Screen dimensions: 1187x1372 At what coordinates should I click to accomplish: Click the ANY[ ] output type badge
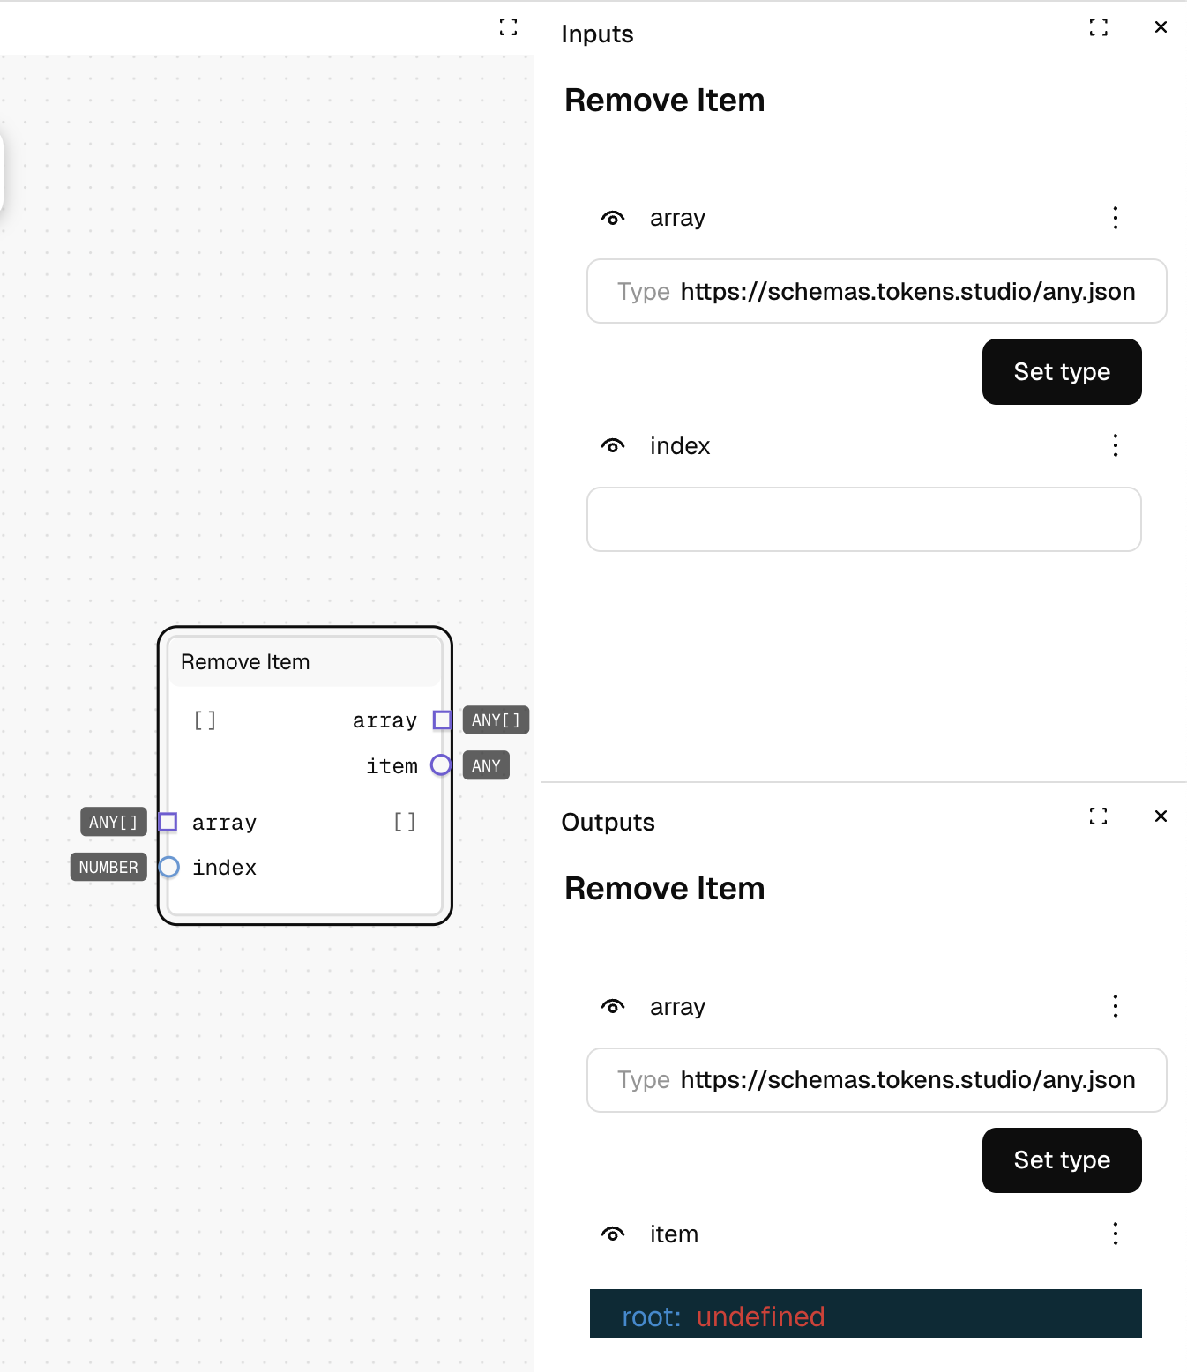point(496,720)
